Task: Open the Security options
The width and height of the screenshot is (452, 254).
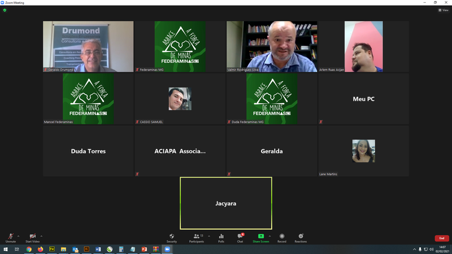Action: [172, 237]
